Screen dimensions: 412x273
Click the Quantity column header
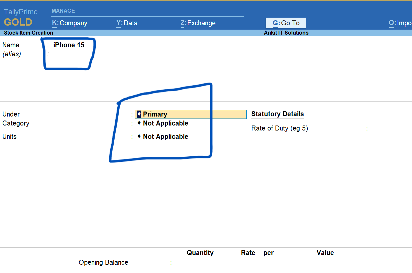point(200,253)
